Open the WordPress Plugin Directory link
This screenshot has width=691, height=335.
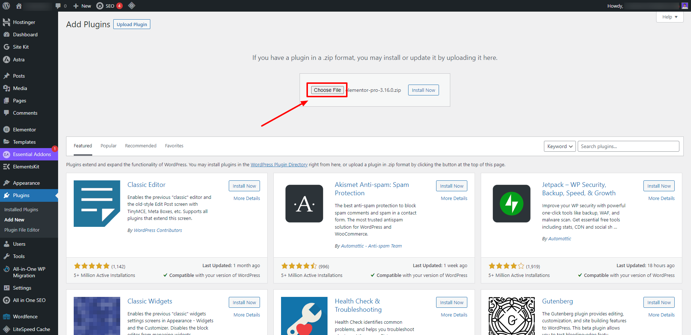(x=279, y=165)
